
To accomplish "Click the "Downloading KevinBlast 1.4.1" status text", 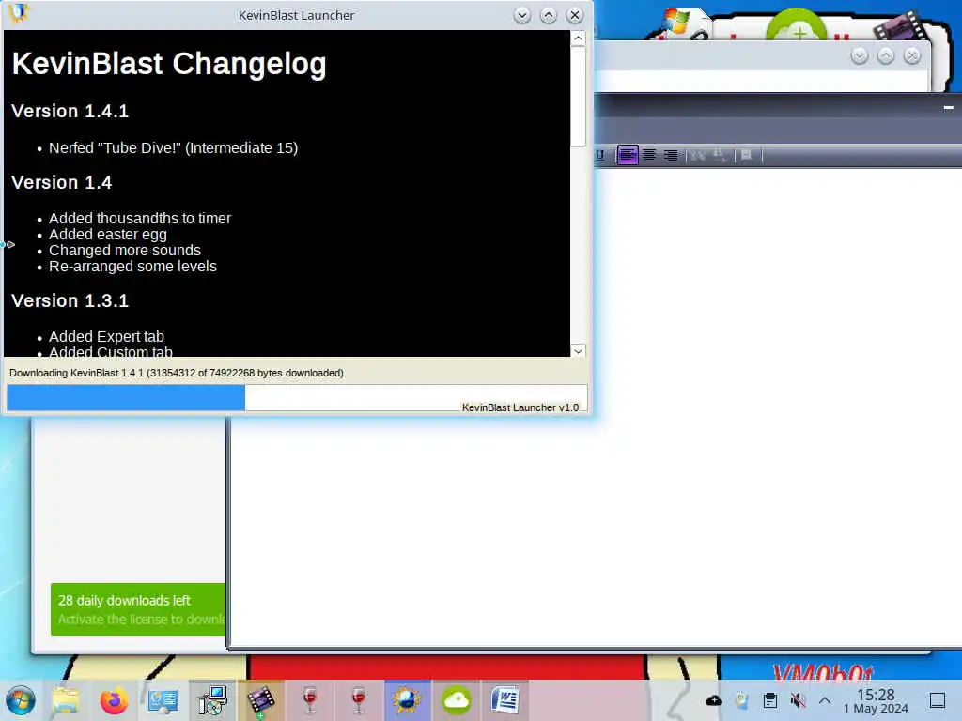I will tap(176, 373).
